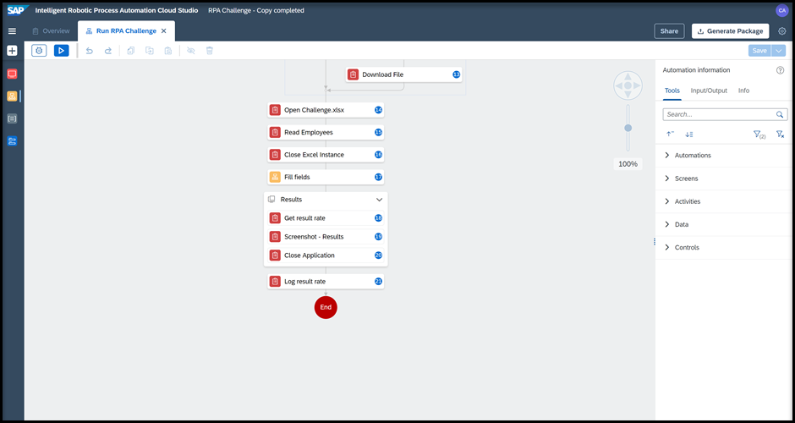Toggle the disable-step crossed-eye icon
The width and height of the screenshot is (795, 423).
click(x=190, y=51)
